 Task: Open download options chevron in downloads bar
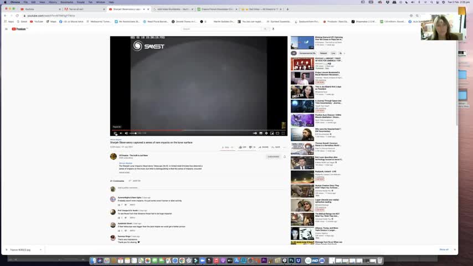pos(40,250)
